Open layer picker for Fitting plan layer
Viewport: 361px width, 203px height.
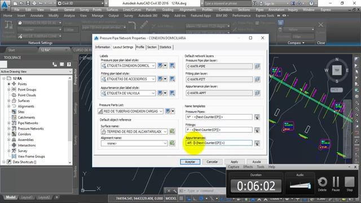(x=257, y=80)
